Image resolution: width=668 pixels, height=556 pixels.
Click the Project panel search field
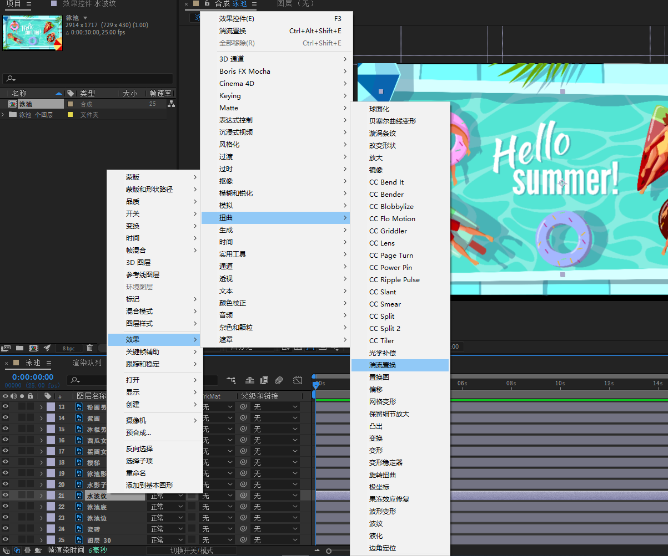[88, 79]
